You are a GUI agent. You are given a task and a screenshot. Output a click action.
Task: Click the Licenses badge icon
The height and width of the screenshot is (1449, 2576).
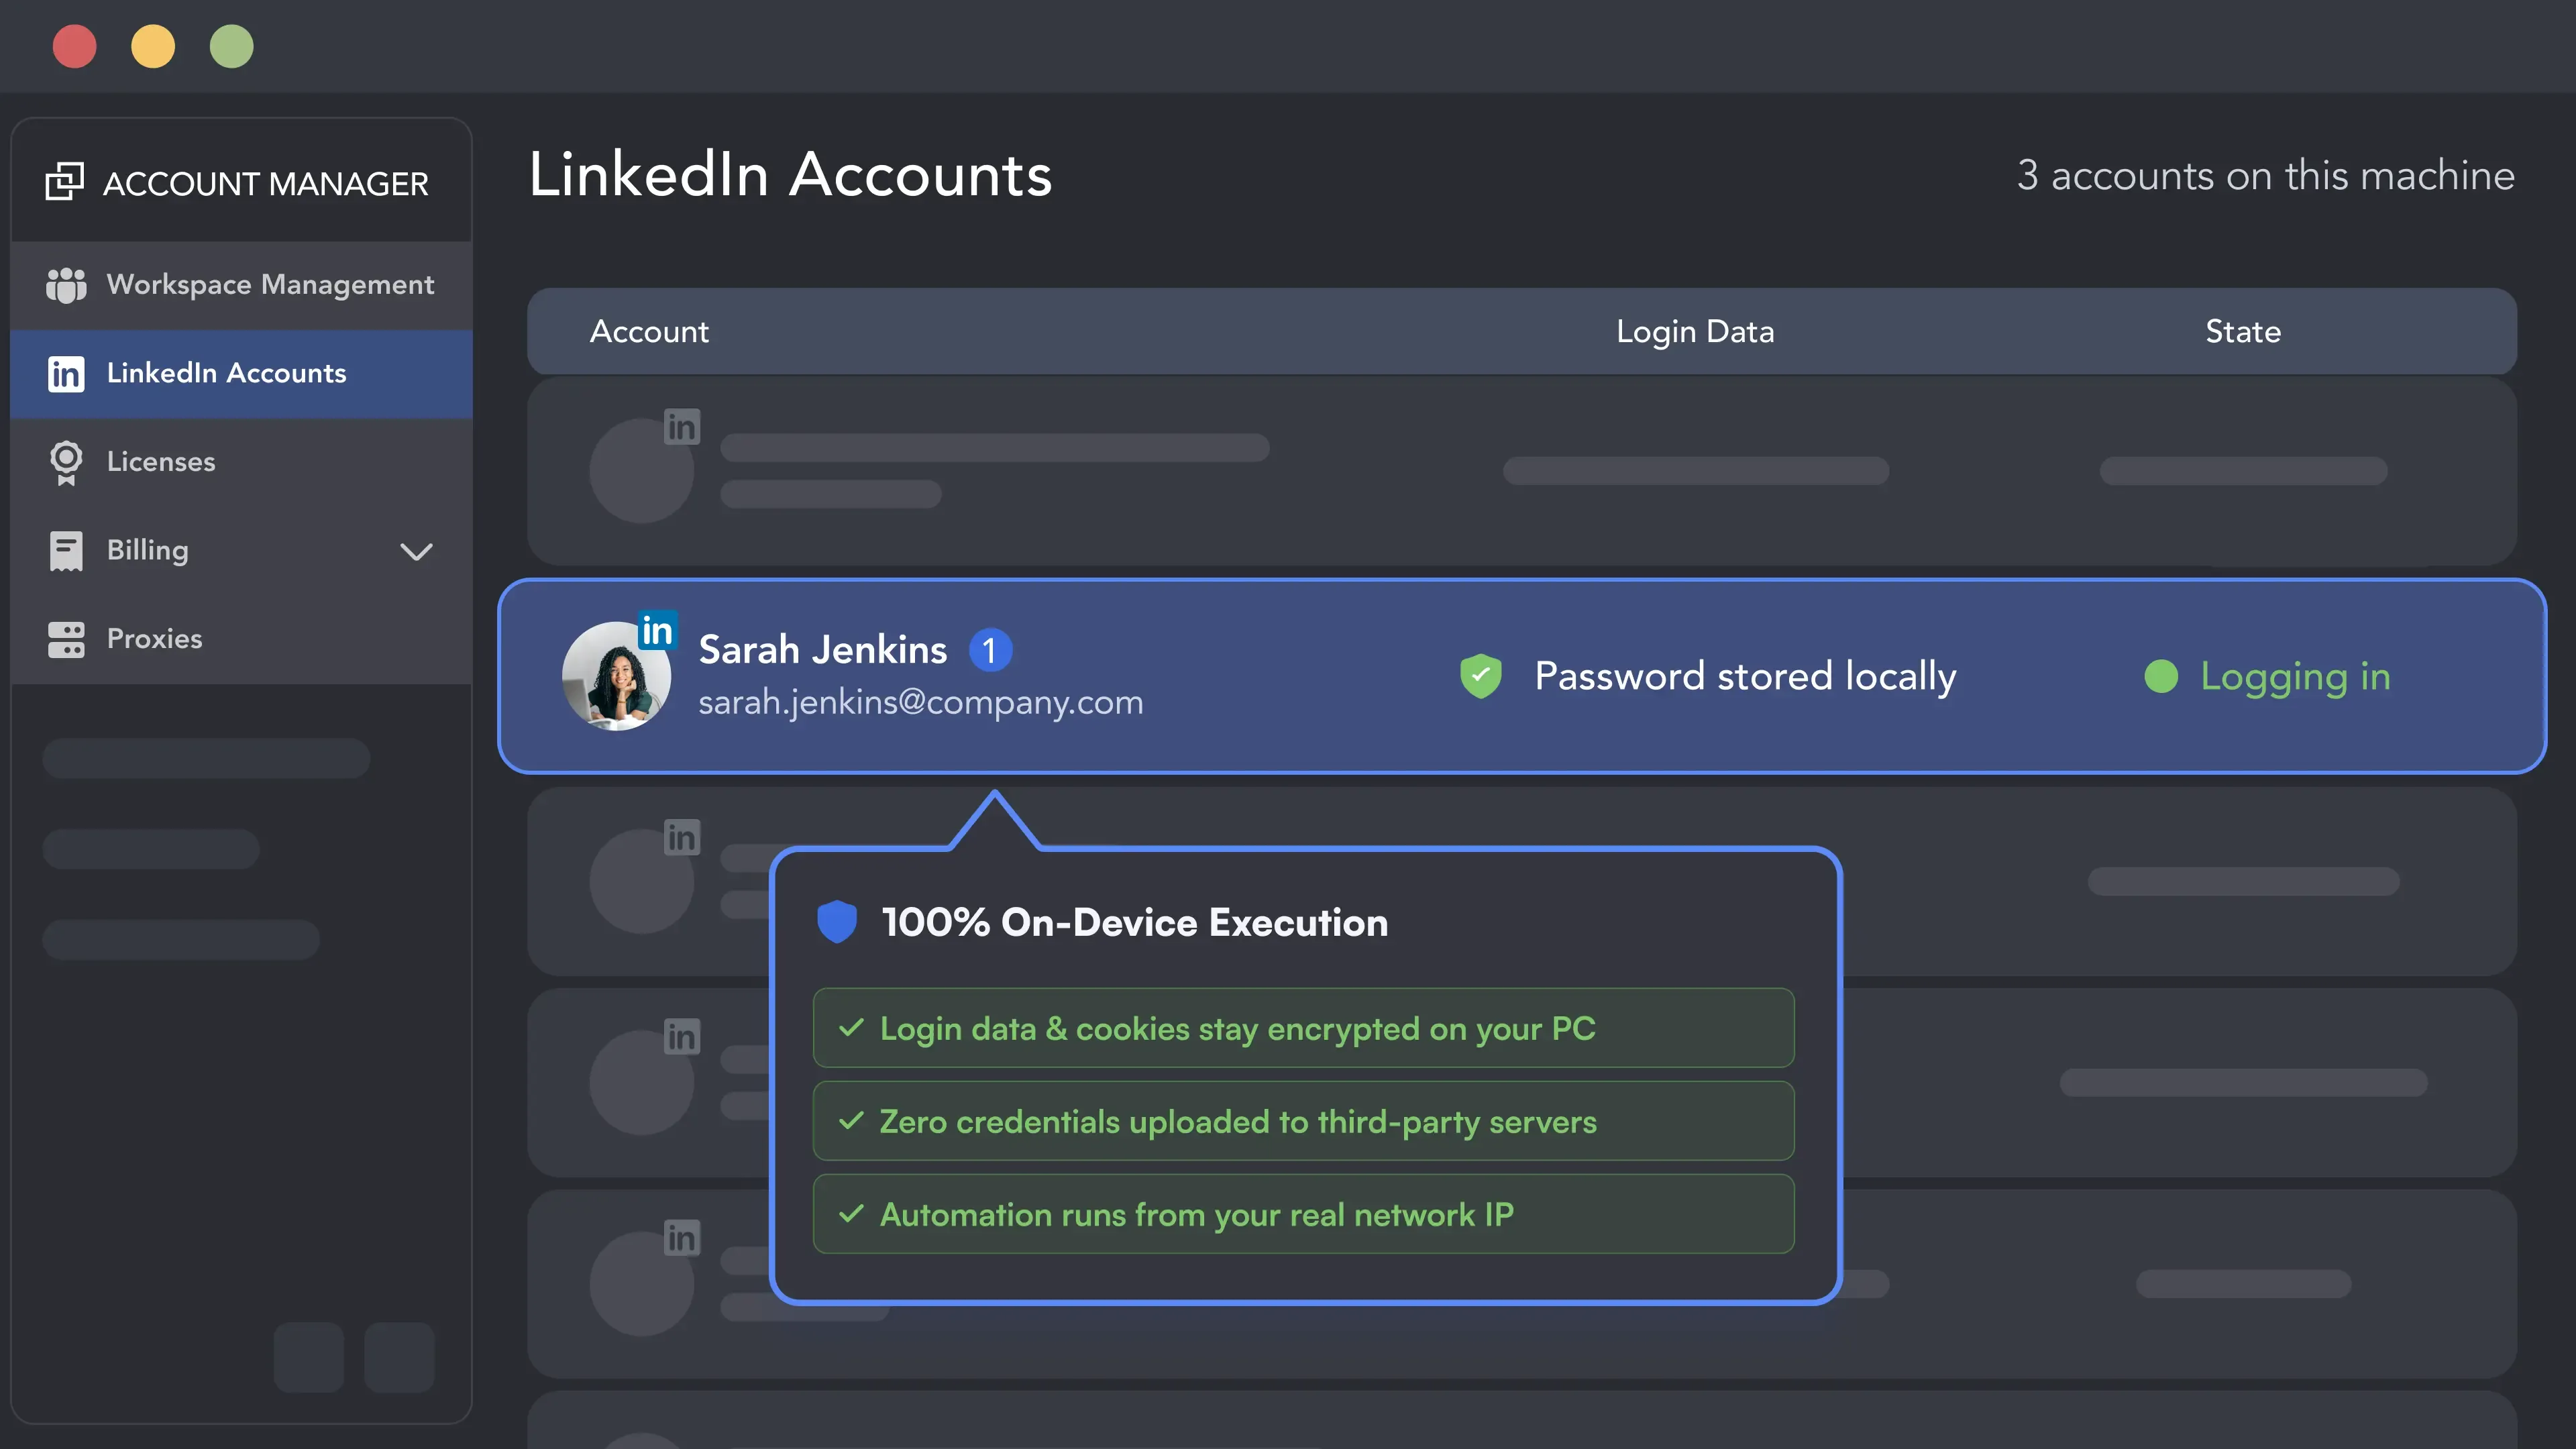(x=66, y=463)
